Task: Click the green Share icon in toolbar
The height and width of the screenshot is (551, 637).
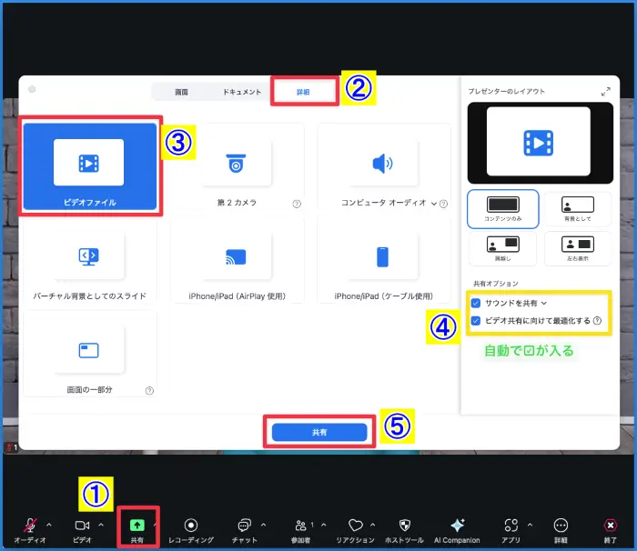Action: pos(137,525)
